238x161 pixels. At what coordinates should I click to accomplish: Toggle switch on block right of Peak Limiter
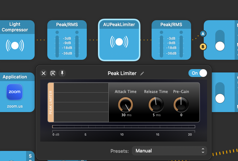(x=220, y=93)
